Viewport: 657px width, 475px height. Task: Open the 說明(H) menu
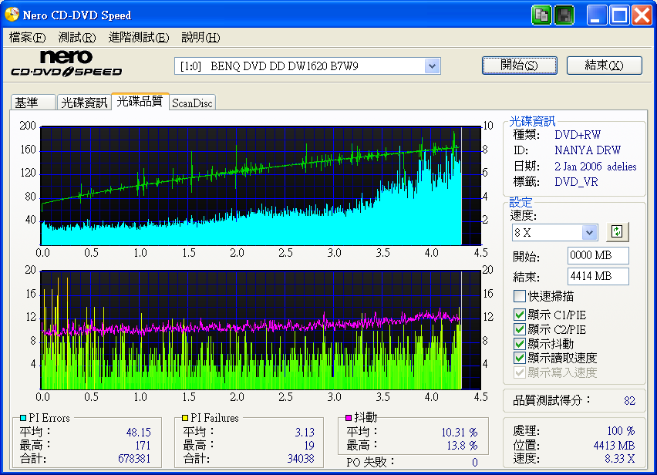pyautogui.click(x=200, y=38)
